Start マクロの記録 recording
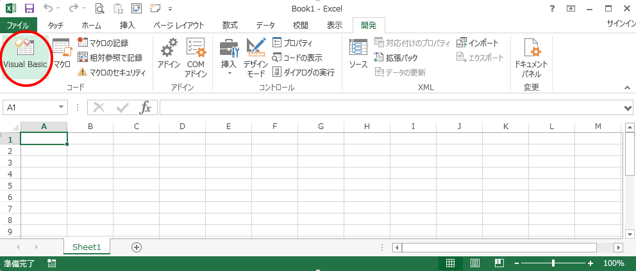Image resolution: width=636 pixels, height=271 pixels. pyautogui.click(x=103, y=43)
